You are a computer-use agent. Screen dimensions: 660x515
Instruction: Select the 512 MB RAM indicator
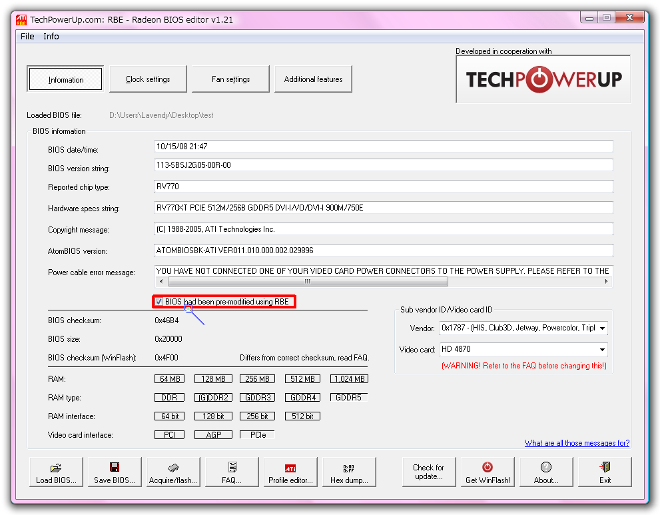(x=302, y=379)
